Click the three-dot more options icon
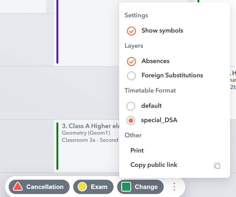The width and height of the screenshot is (236, 197). click(174, 187)
